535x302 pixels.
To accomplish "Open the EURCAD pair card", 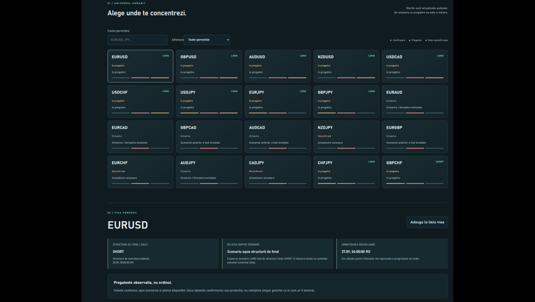I will coord(140,137).
